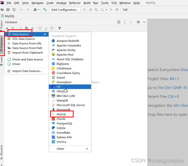Open the Structure side tab
188x166 pixels.
[x=1, y=152]
